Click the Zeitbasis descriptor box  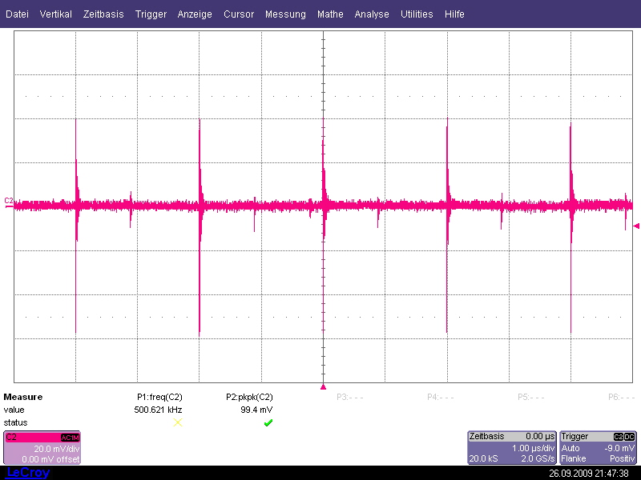512,448
